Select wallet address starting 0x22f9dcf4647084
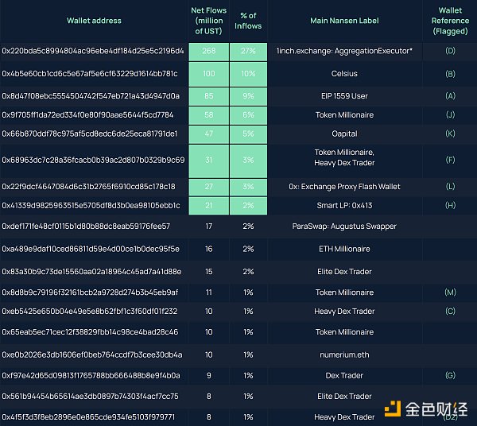 [x=88, y=187]
